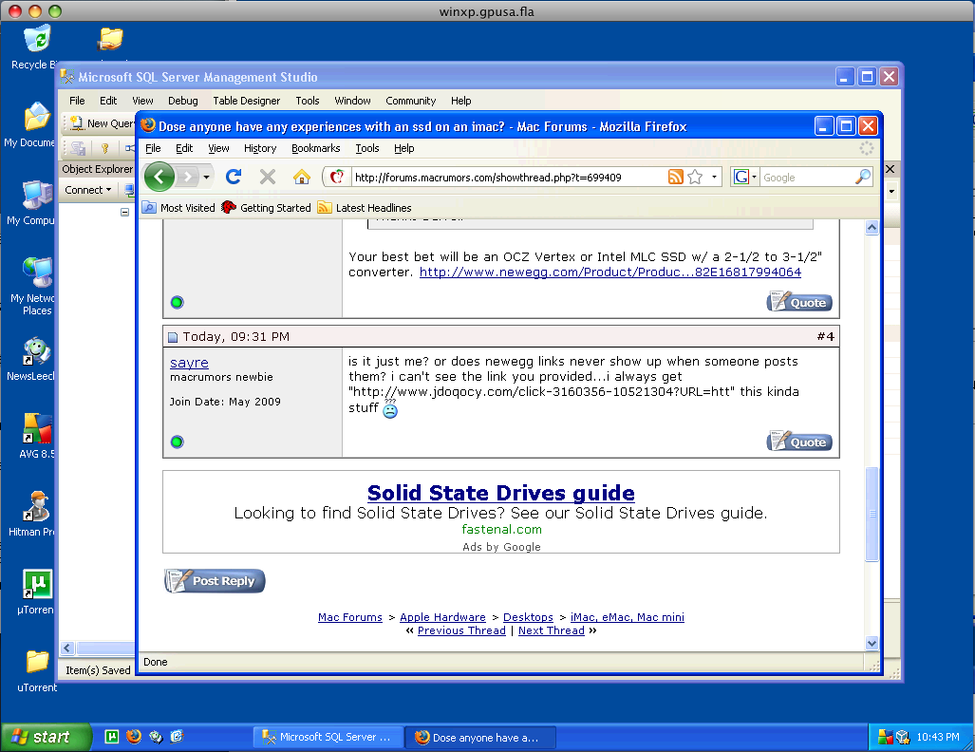Open Most Visited bookmarks folder
The height and width of the screenshot is (752, 975).
(178, 208)
